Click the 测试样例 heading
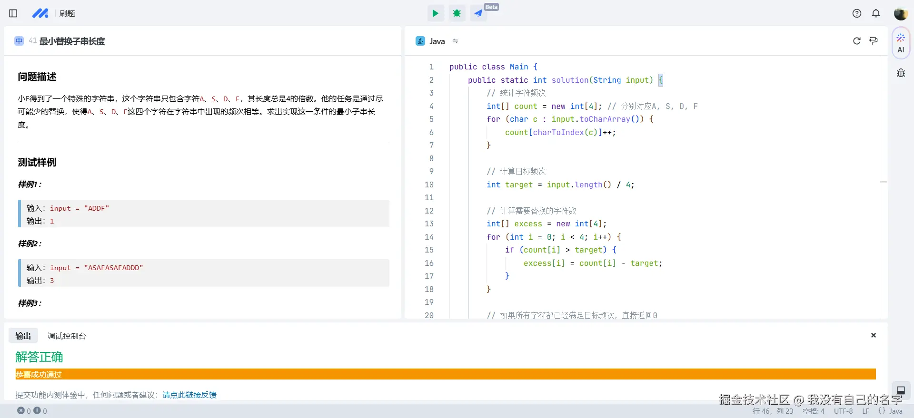Image resolution: width=914 pixels, height=418 pixels. (x=37, y=163)
